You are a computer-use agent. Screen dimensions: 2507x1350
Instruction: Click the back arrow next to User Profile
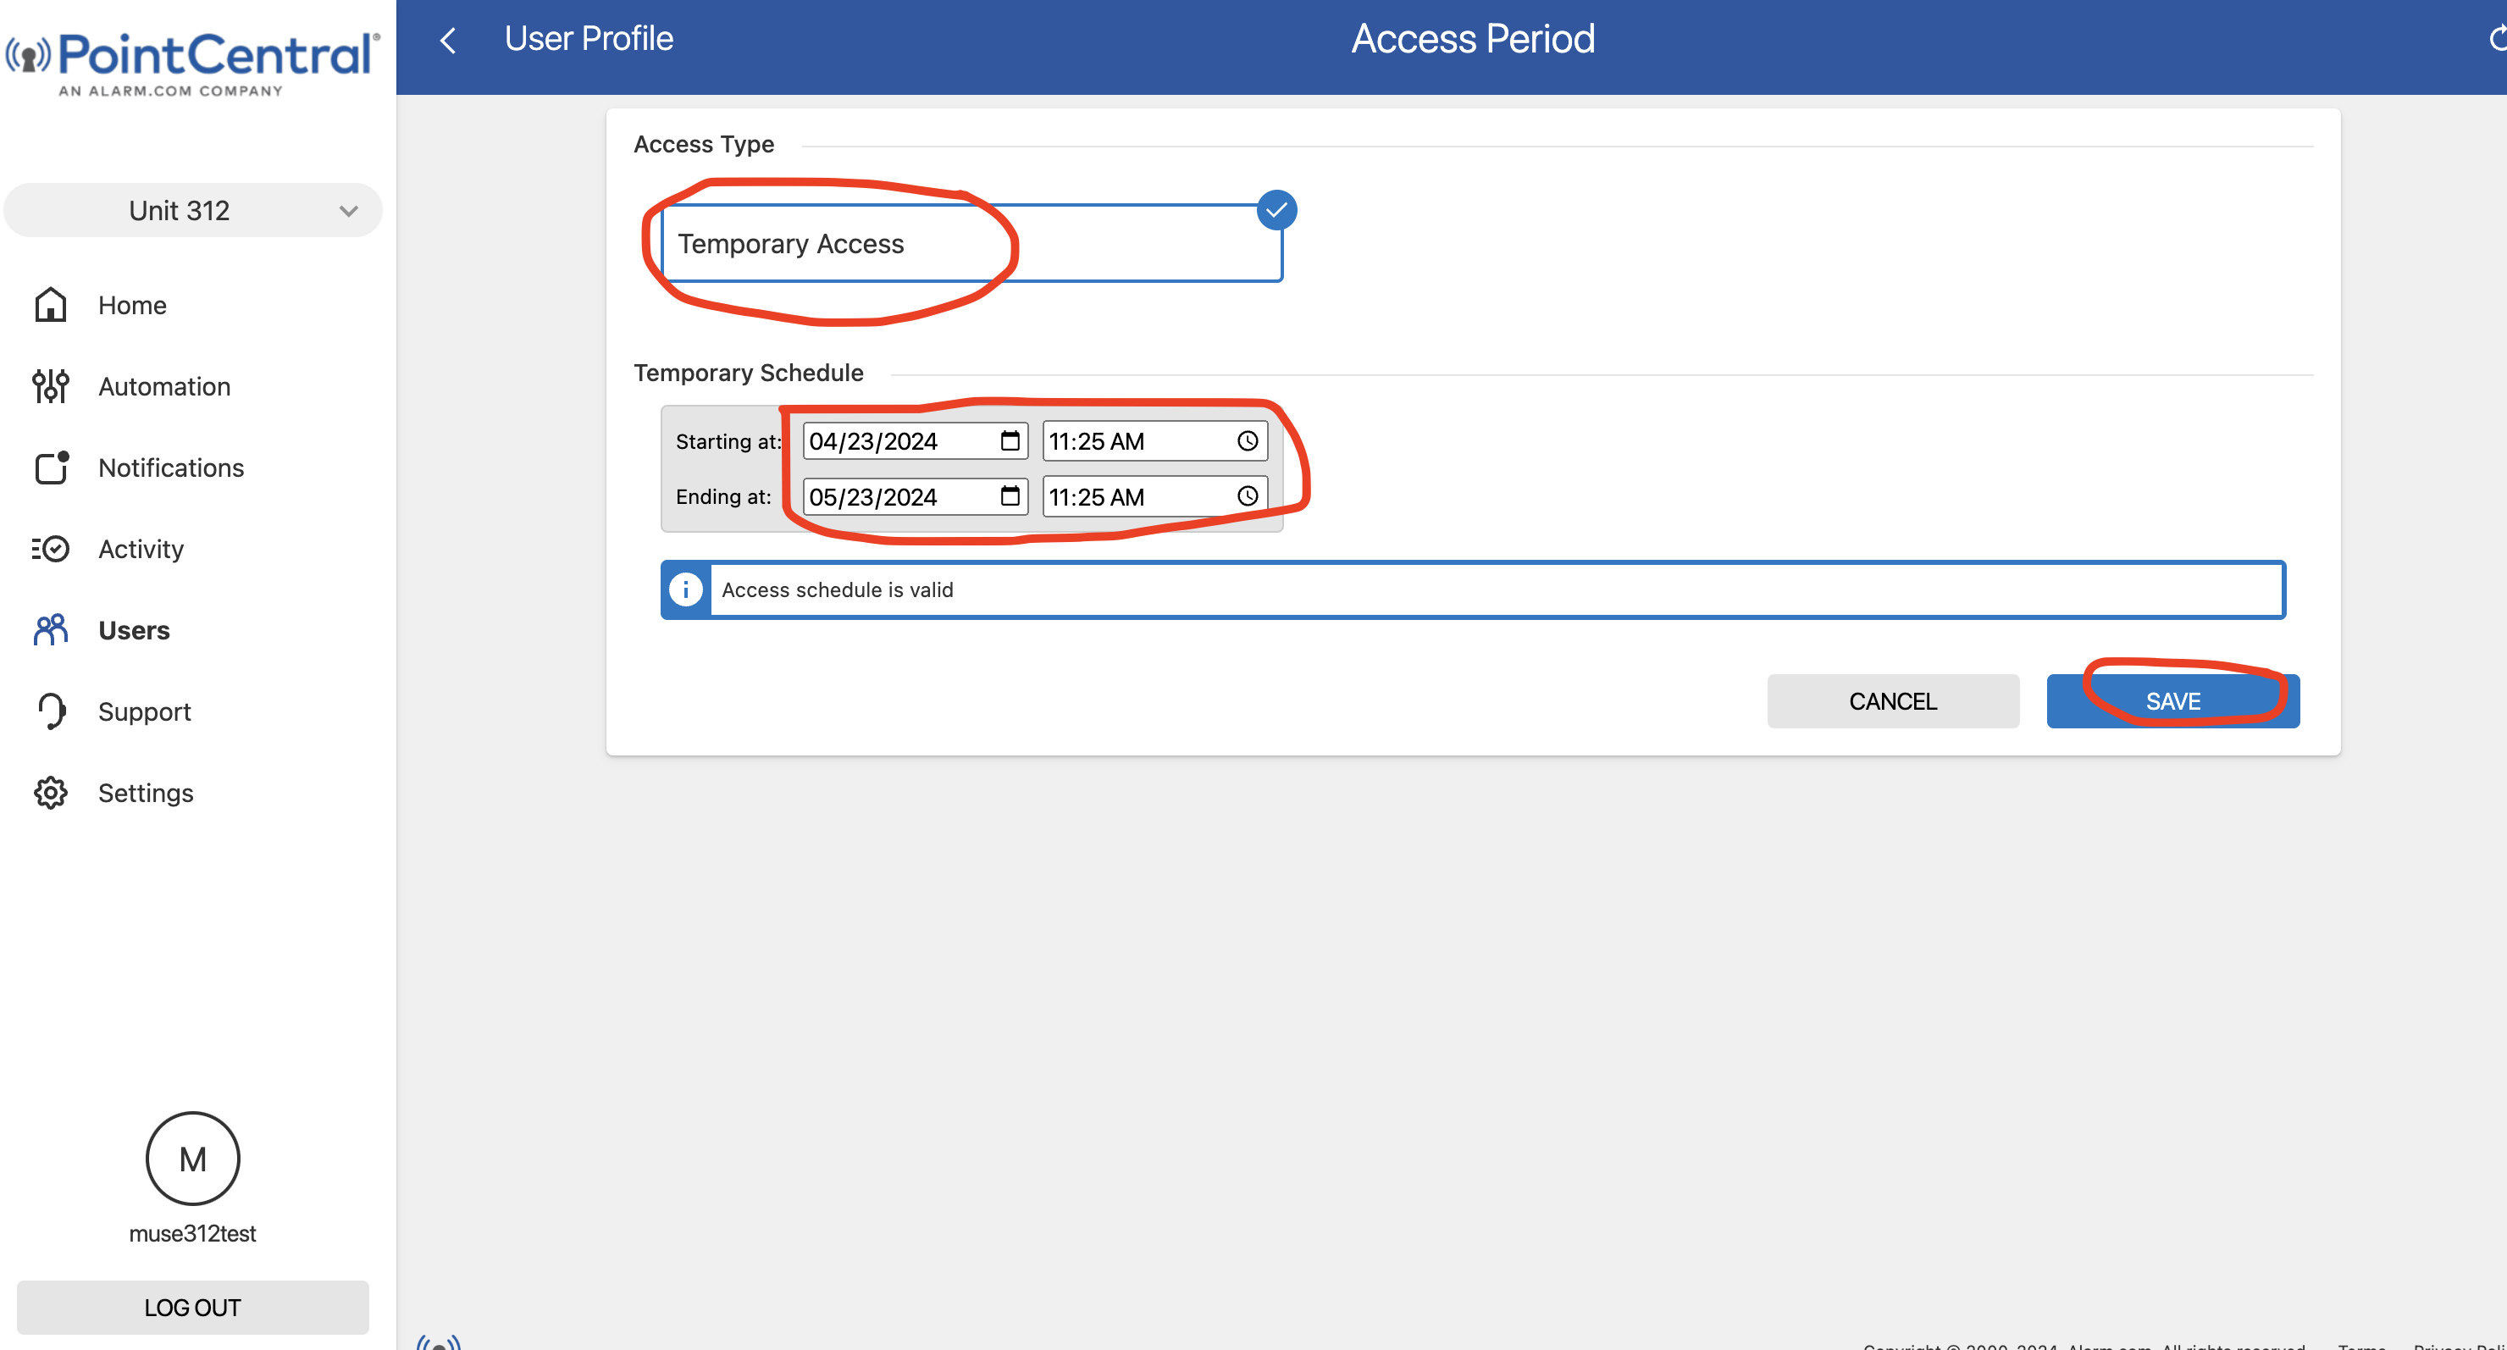448,40
